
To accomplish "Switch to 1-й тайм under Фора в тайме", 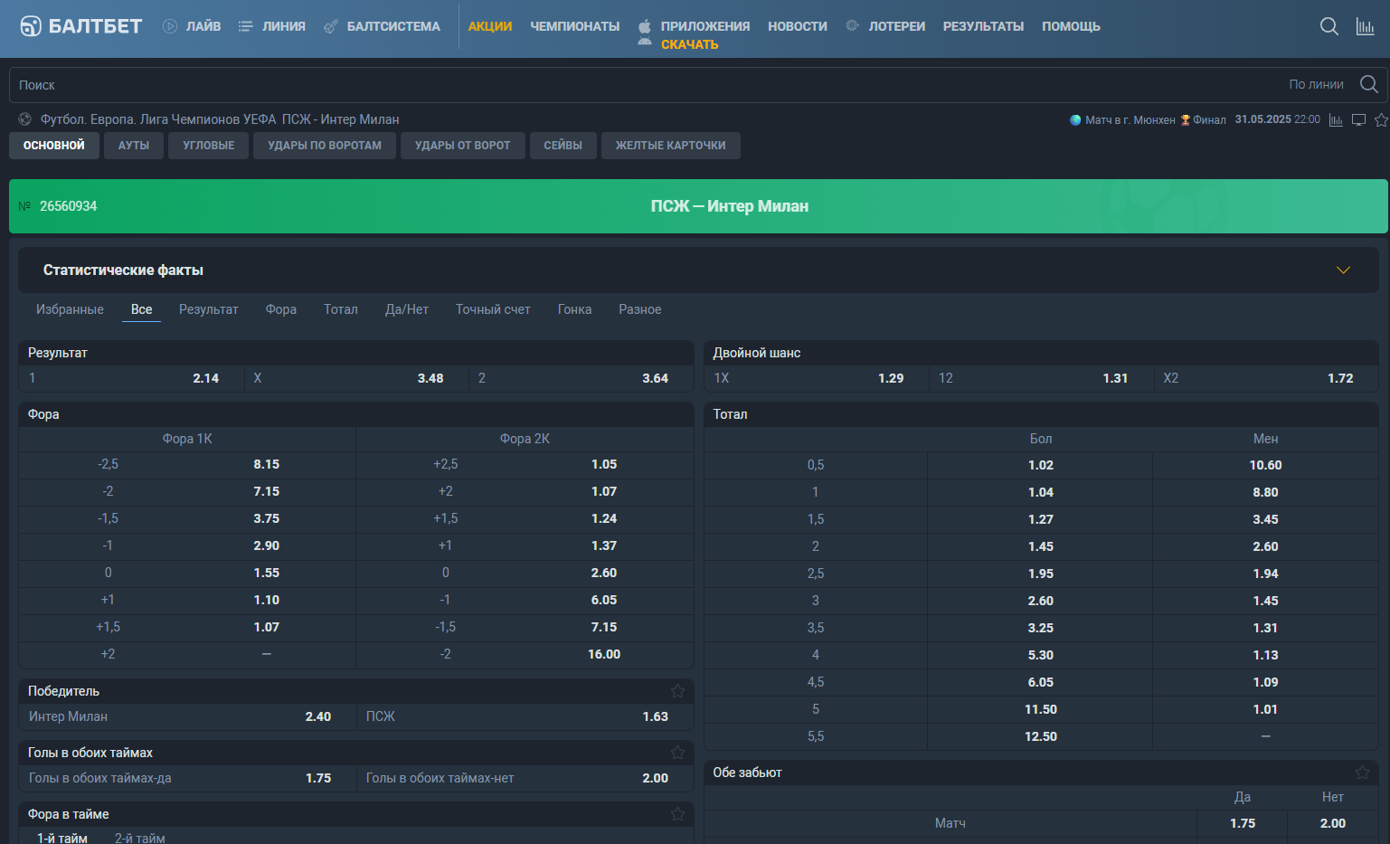I will 62,838.
